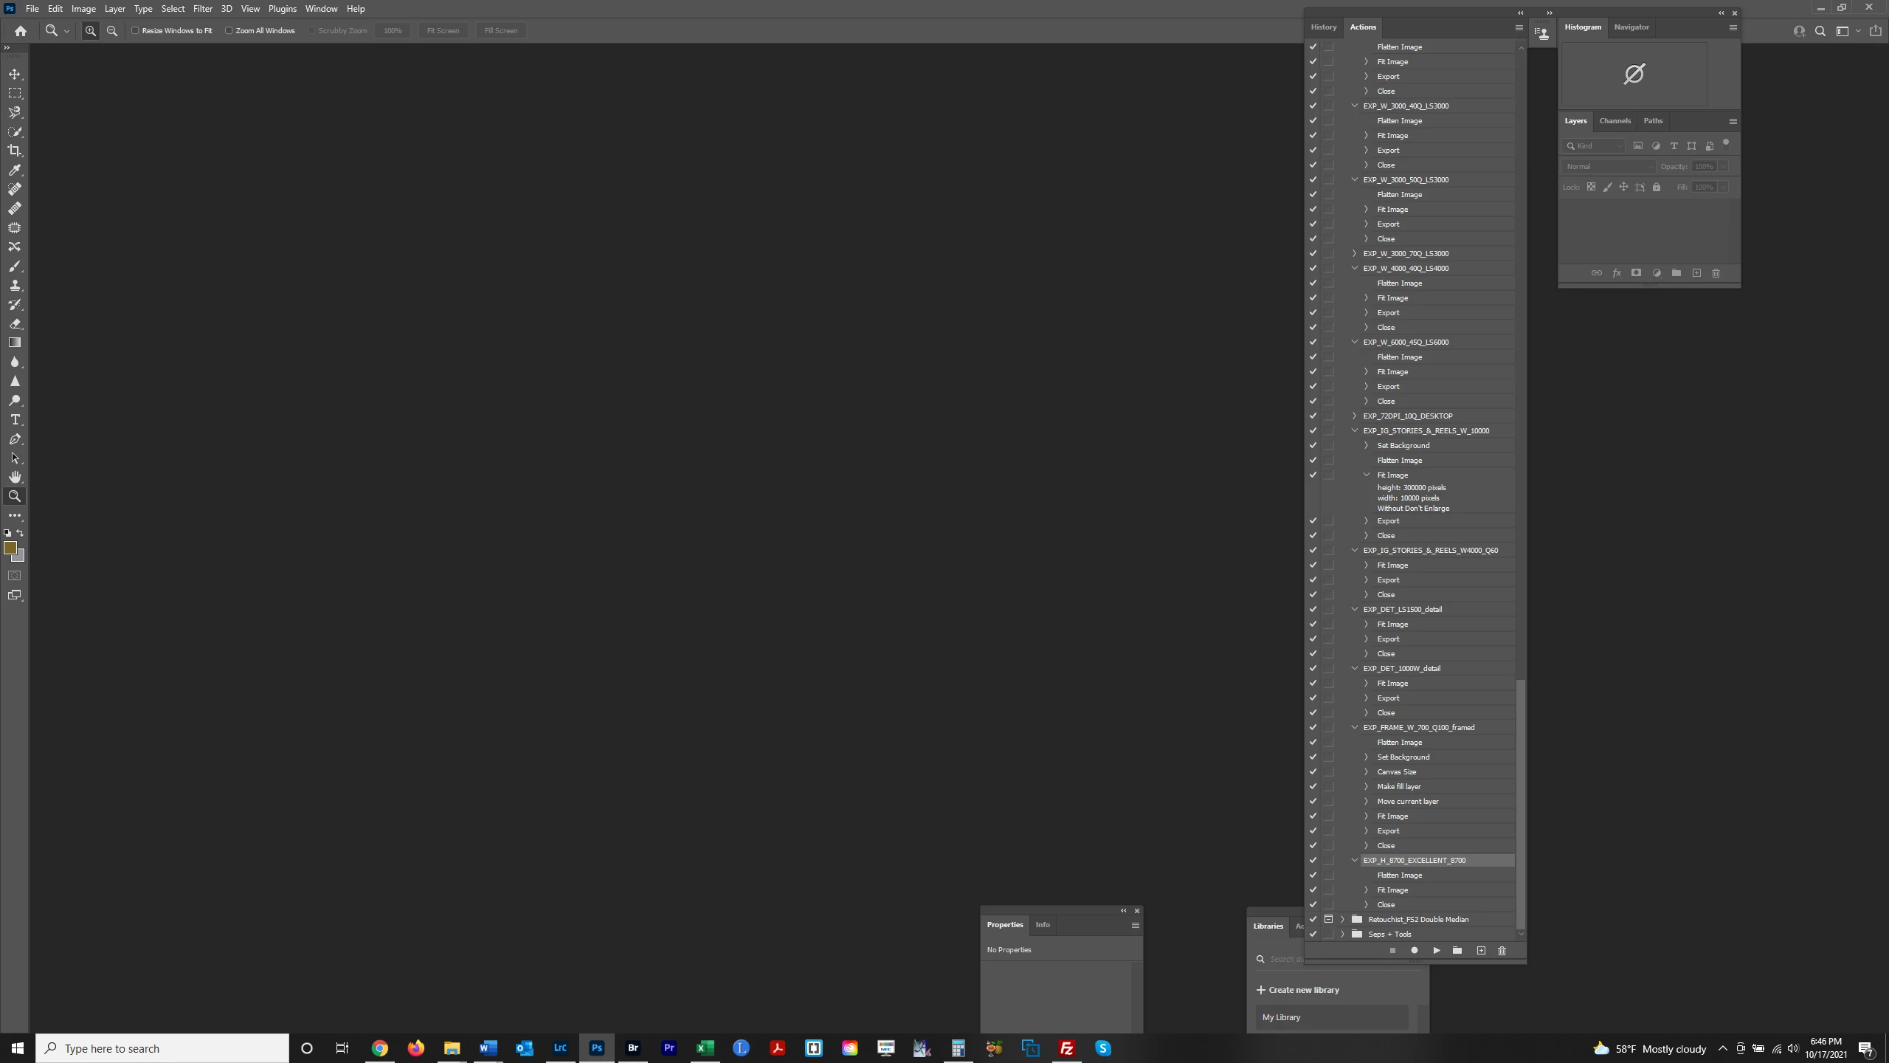
Task: Select the Horizontal Type tool
Action: pos(15,420)
